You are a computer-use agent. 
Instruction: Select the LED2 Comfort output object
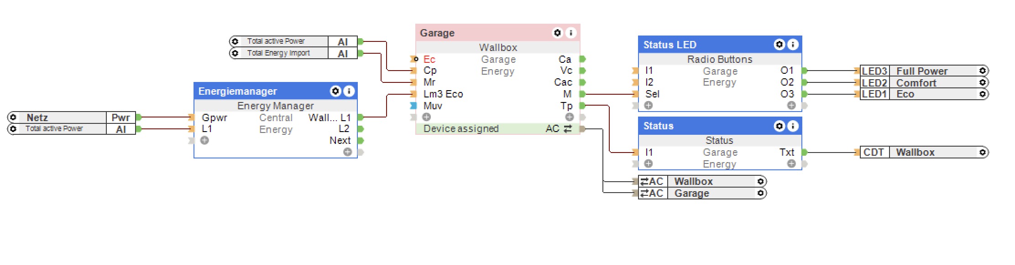922,83
